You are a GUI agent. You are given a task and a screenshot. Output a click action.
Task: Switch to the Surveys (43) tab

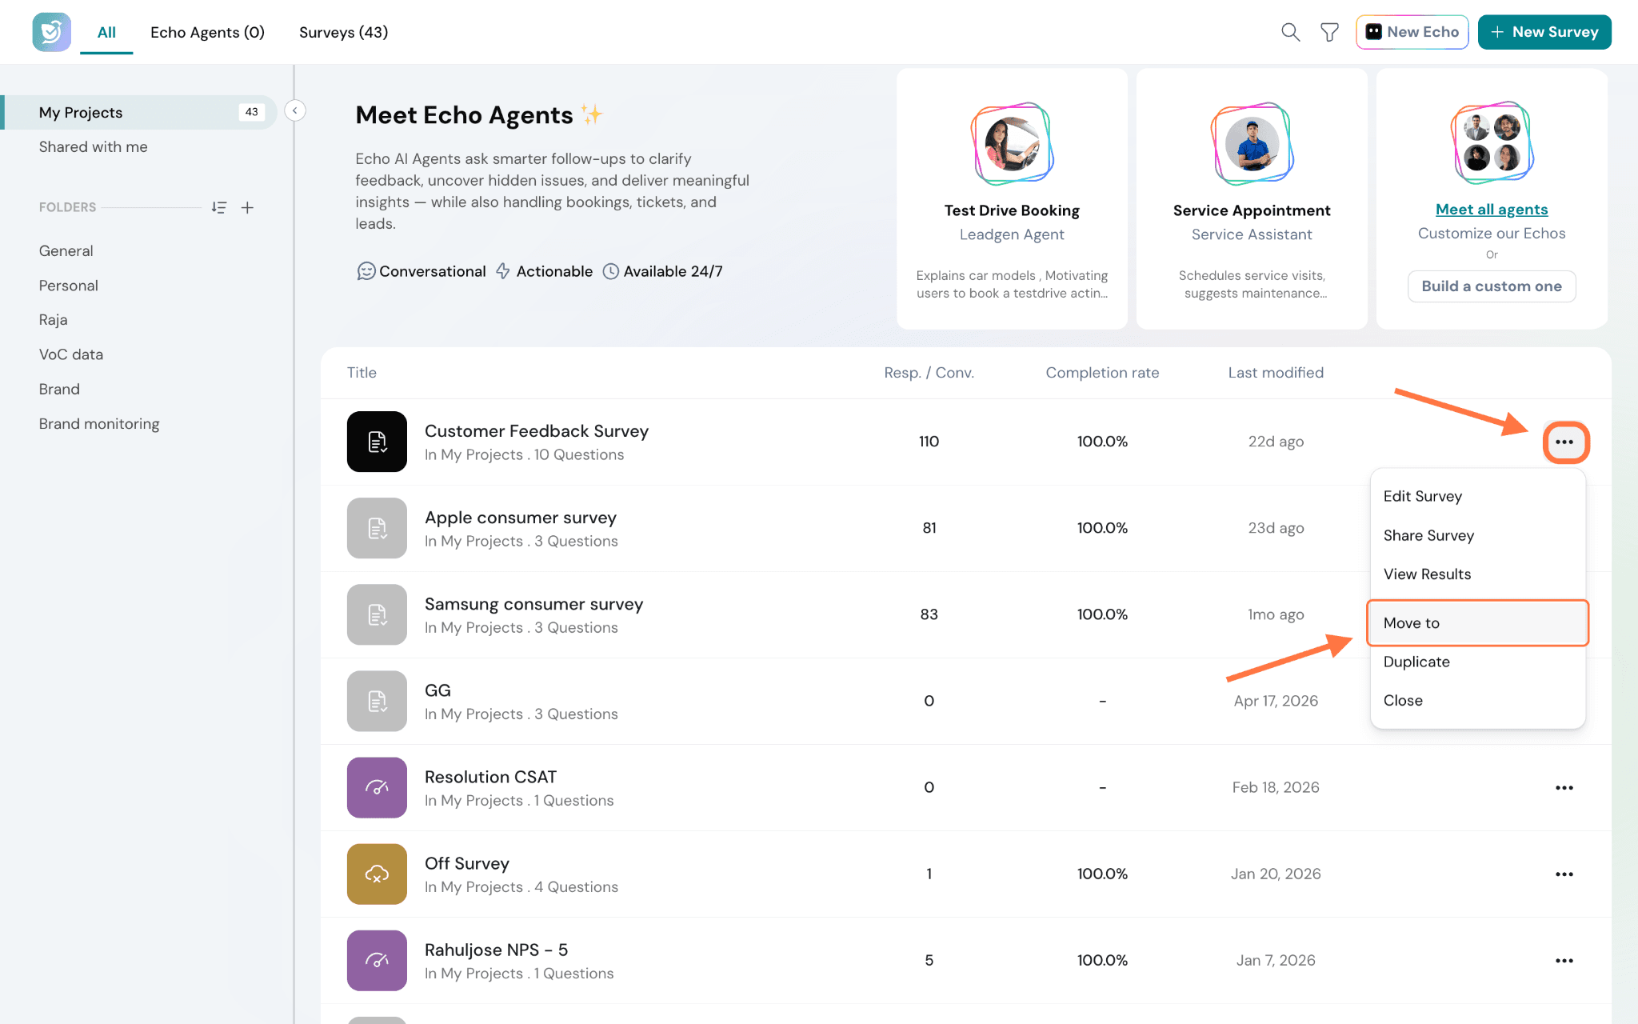click(x=343, y=32)
